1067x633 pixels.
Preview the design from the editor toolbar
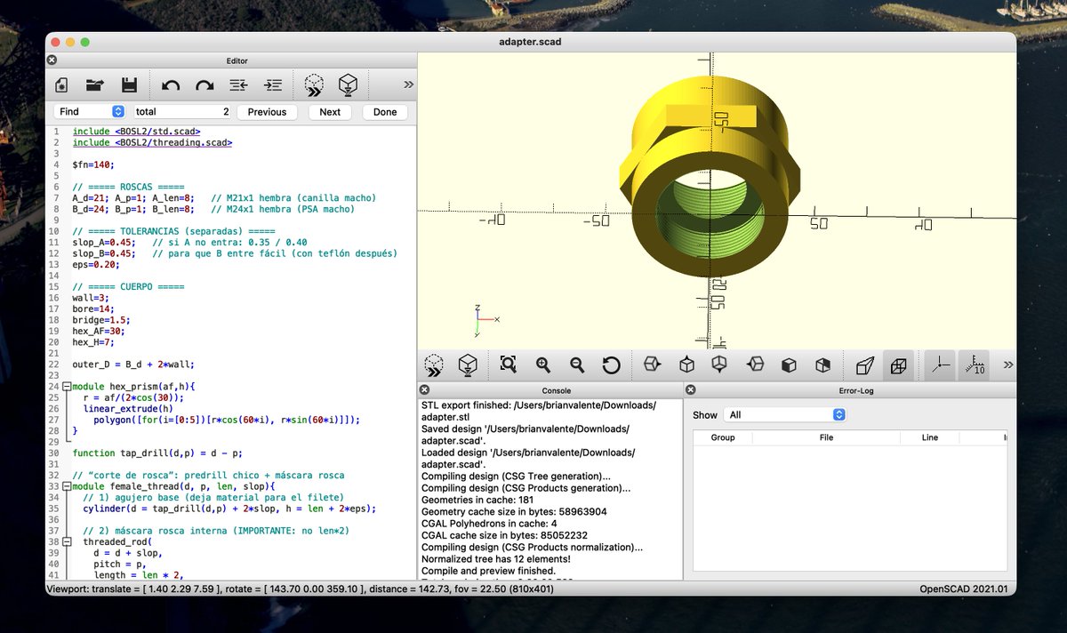[x=314, y=85]
